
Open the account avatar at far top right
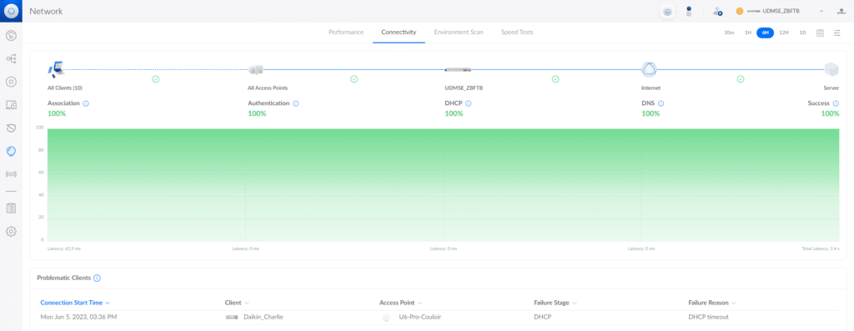(x=841, y=11)
